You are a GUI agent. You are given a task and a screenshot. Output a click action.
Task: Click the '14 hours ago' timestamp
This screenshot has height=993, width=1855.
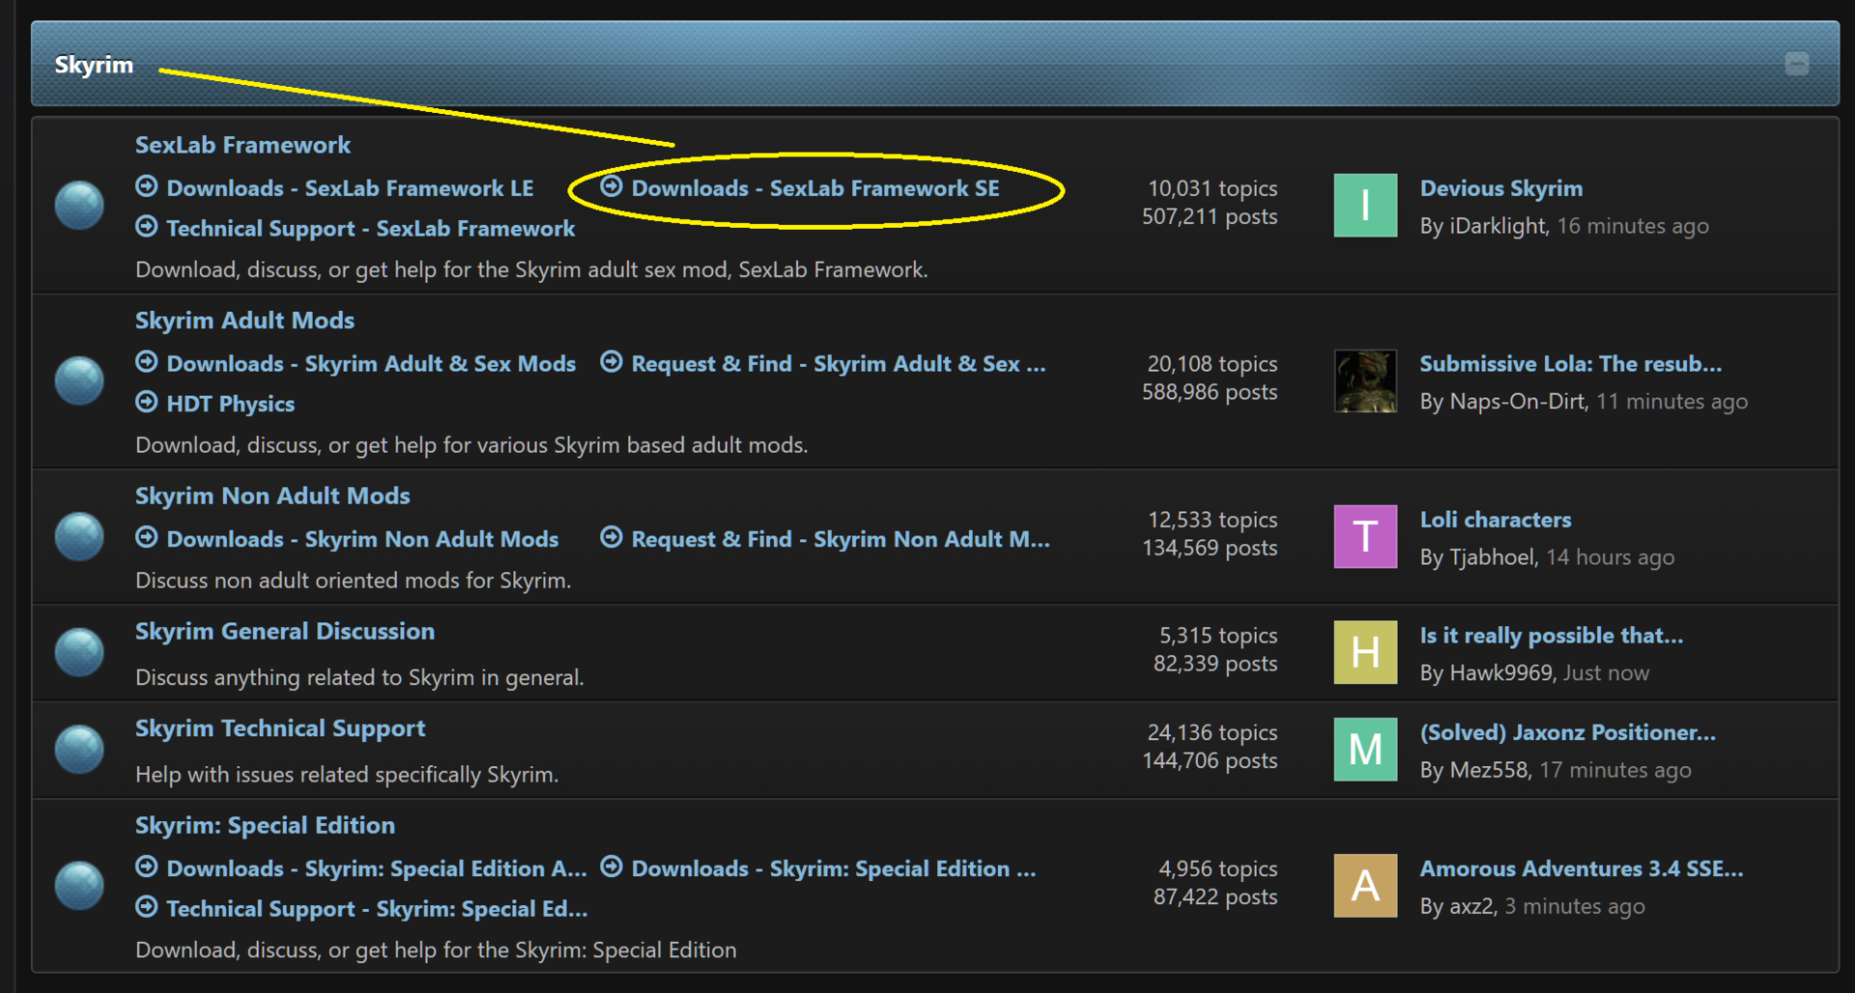pyautogui.click(x=1611, y=558)
